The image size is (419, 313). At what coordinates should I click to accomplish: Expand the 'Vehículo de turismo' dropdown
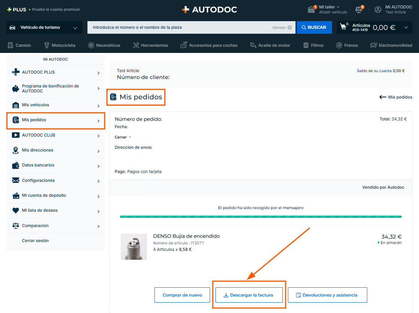tap(75, 28)
